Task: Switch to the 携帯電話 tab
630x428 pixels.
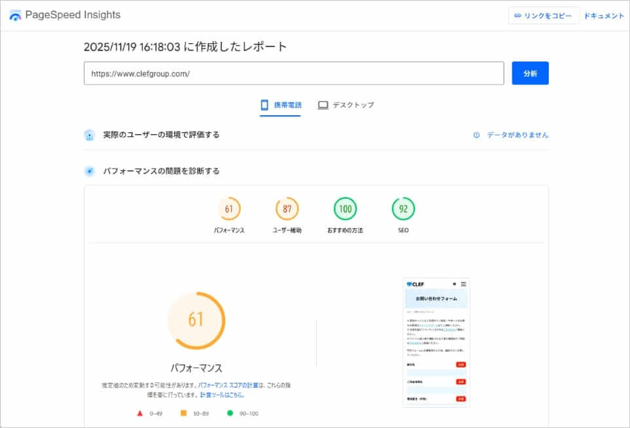Action: point(281,105)
